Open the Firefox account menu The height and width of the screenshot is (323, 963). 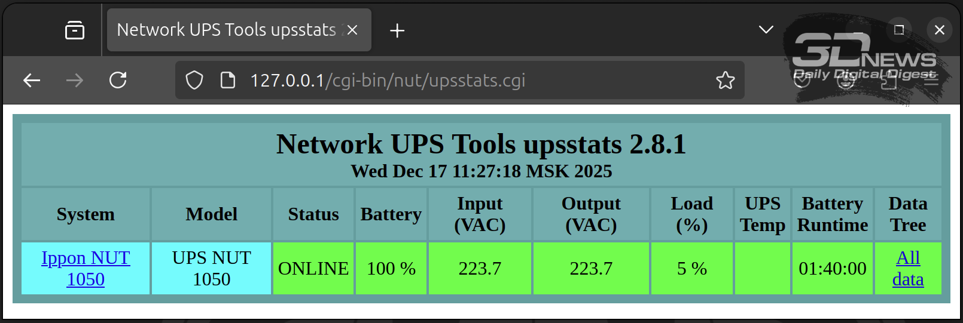point(846,80)
